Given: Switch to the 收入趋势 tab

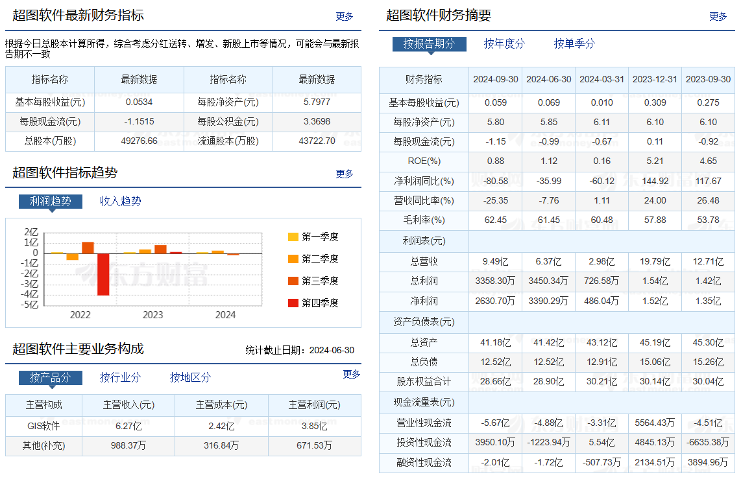Looking at the screenshot, I should pyautogui.click(x=120, y=201).
